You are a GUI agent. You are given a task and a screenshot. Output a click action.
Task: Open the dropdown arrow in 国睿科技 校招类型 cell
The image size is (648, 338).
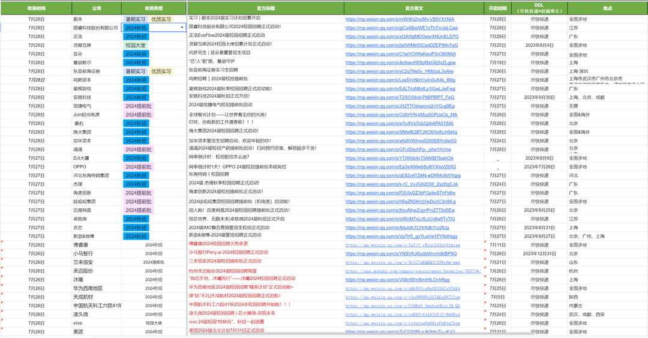182,28
